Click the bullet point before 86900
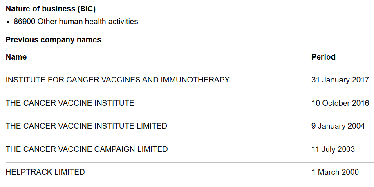Image resolution: width=374 pixels, height=187 pixels. tap(8, 22)
